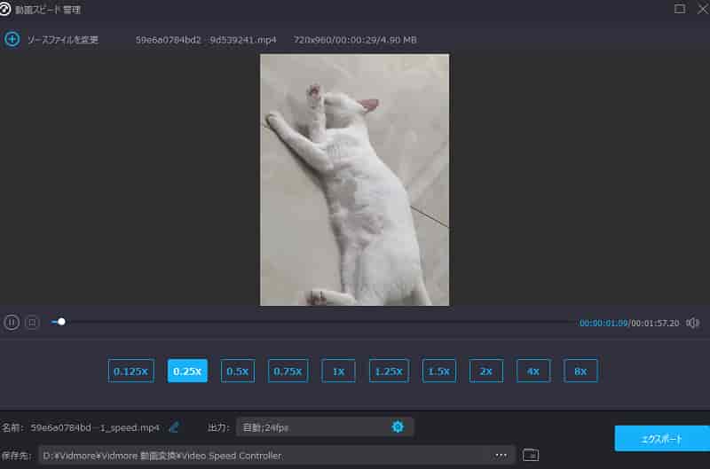Open output folder icon
The width and height of the screenshot is (710, 469).
tap(531, 455)
